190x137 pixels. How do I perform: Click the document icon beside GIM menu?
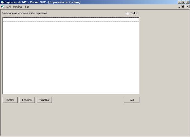tap(2, 7)
